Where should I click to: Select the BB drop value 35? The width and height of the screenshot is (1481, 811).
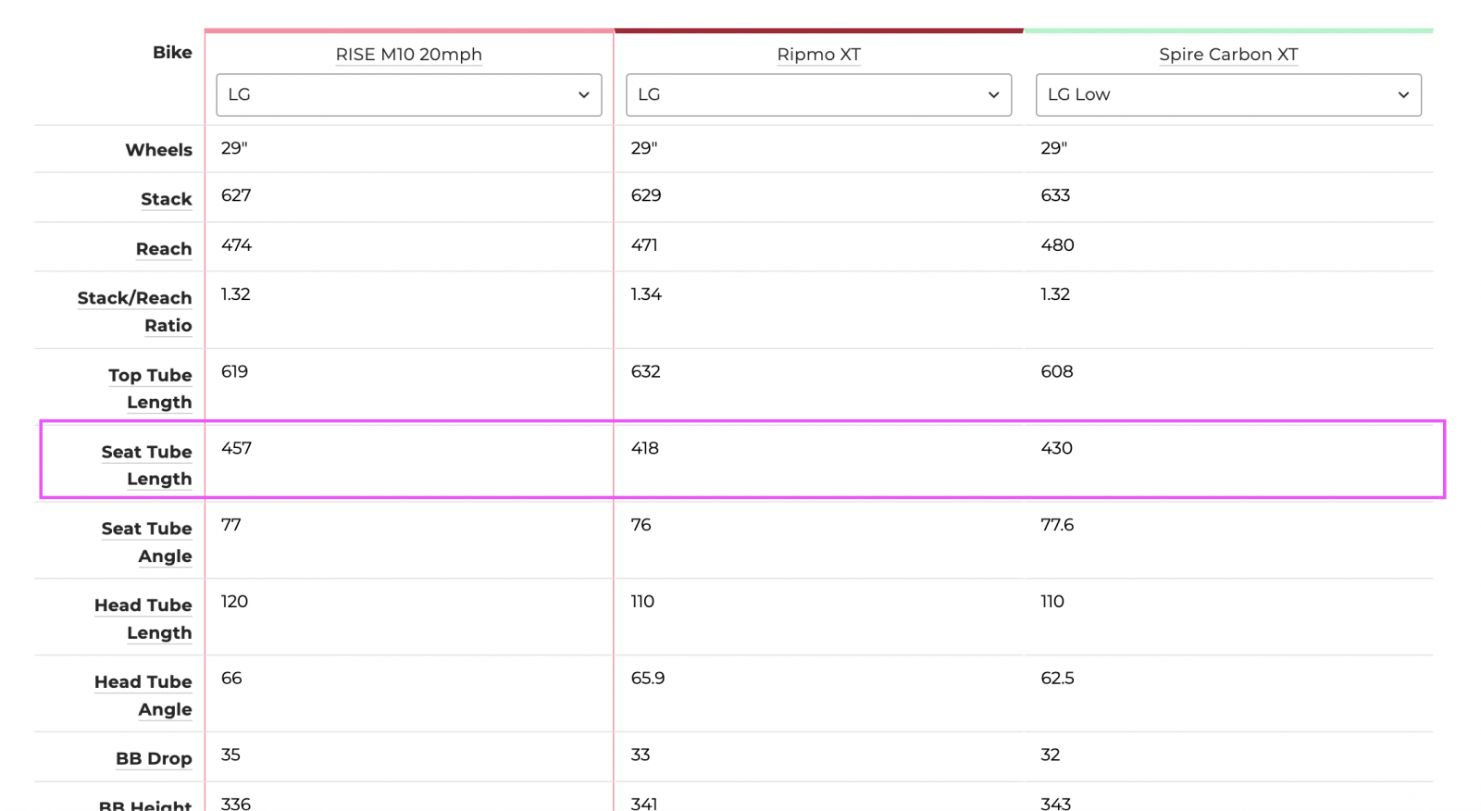(x=230, y=755)
